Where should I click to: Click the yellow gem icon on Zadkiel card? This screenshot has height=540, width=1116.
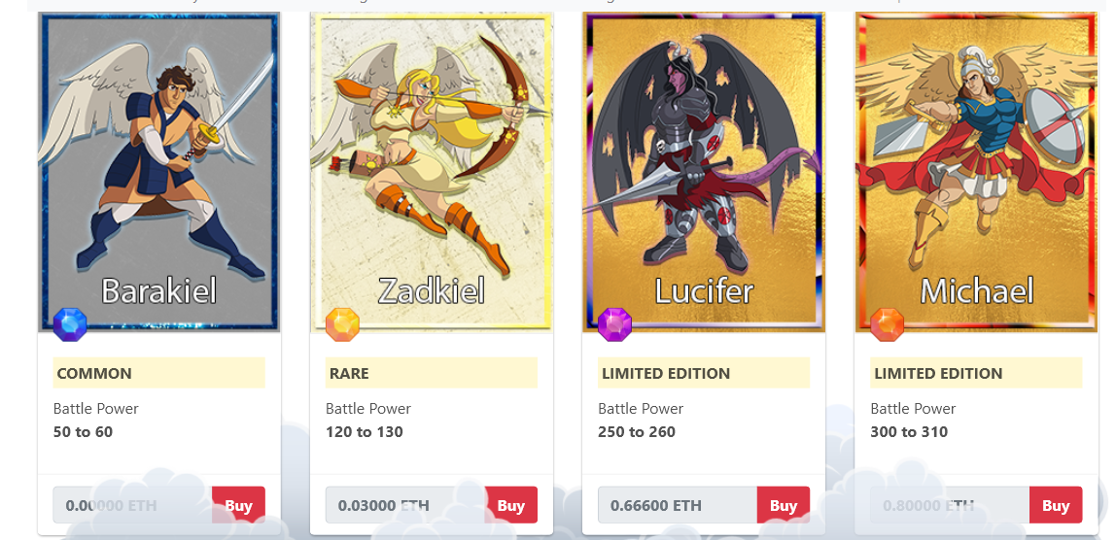pyautogui.click(x=342, y=324)
